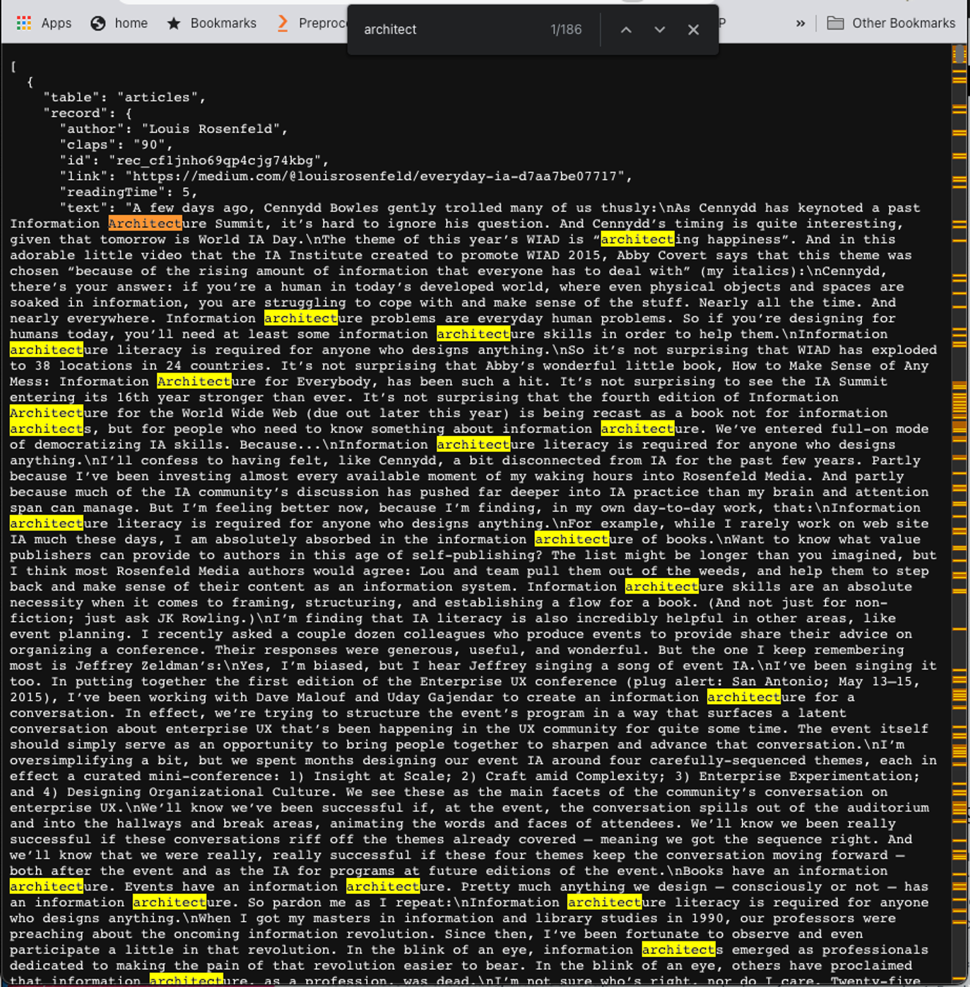The image size is (970, 987).
Task: Go to next find match arrow
Action: (659, 29)
